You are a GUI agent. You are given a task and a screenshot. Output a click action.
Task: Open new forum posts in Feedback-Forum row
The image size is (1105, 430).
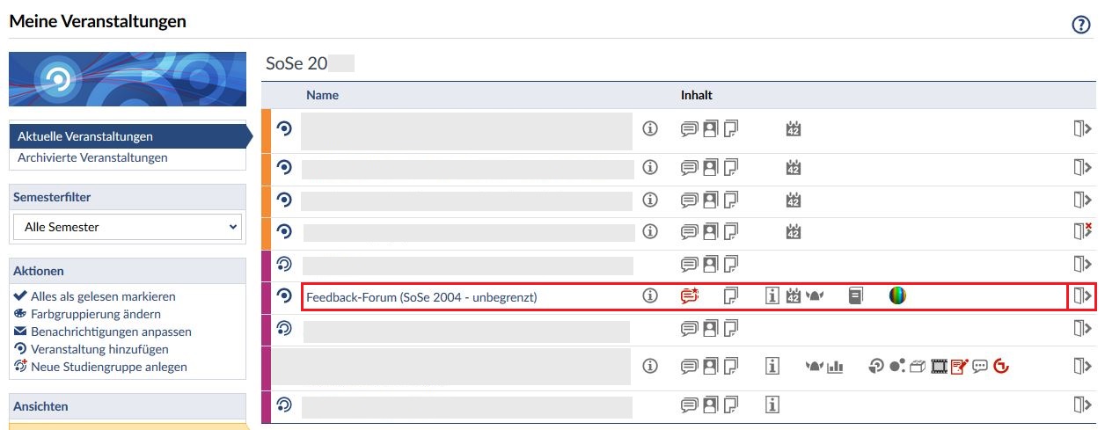[x=689, y=296]
